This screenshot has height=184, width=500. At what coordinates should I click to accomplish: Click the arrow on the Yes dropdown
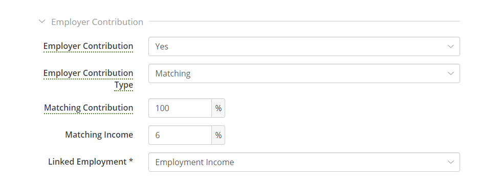tap(450, 46)
